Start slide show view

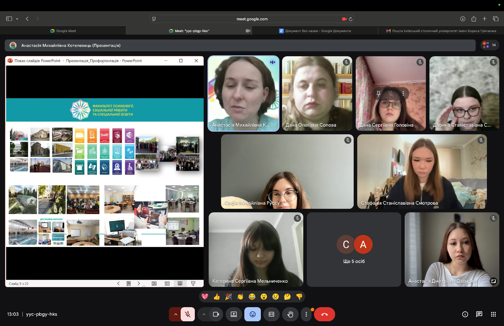click(193, 283)
